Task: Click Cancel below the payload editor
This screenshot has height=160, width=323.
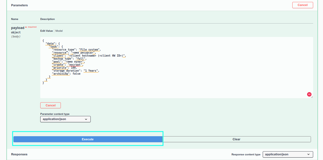Action: (50, 105)
